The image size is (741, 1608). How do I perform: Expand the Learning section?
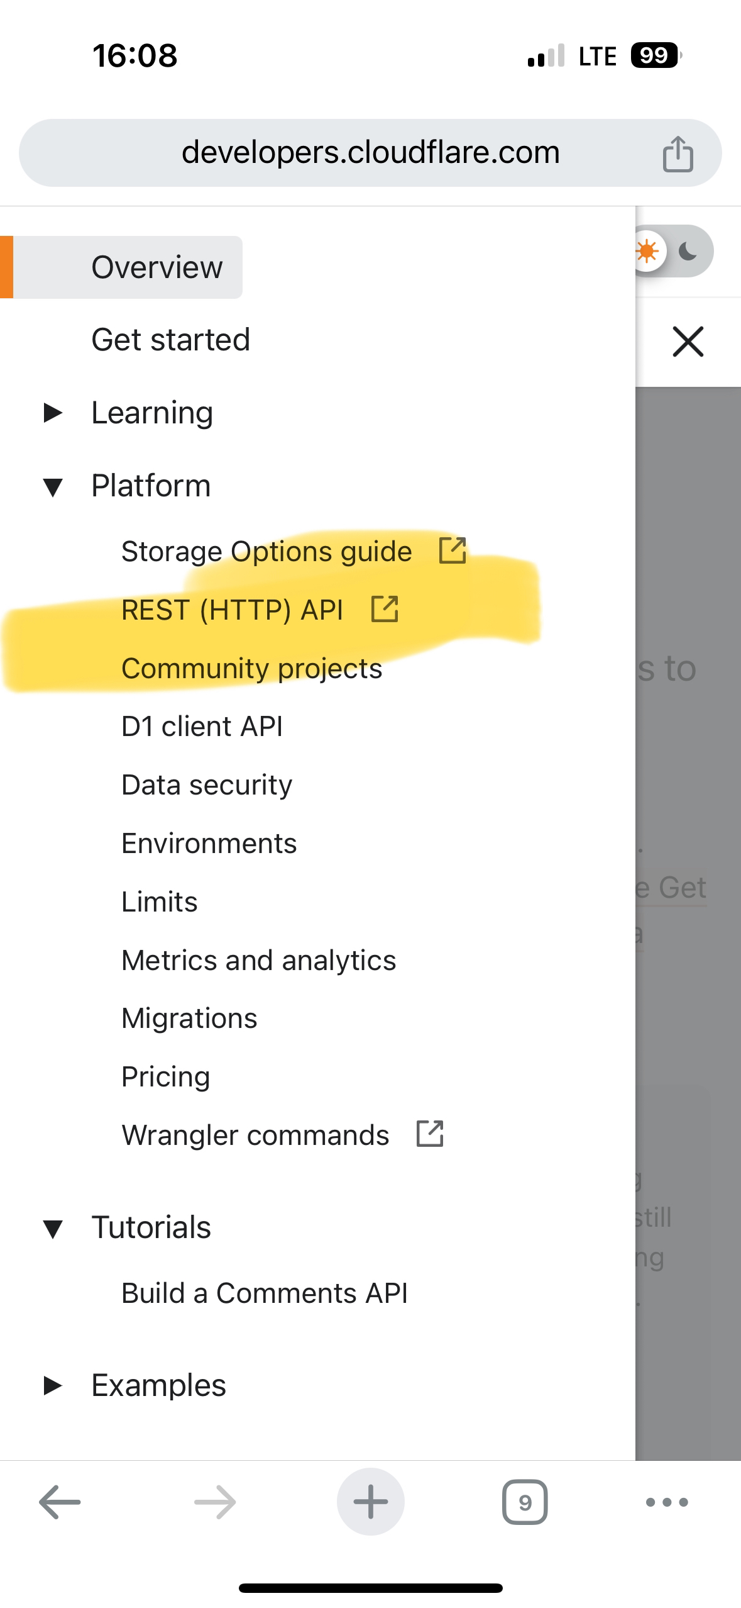coord(53,413)
